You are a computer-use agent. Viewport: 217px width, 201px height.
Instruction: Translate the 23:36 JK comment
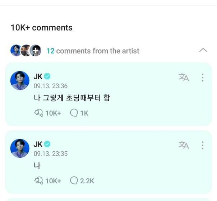(x=184, y=77)
